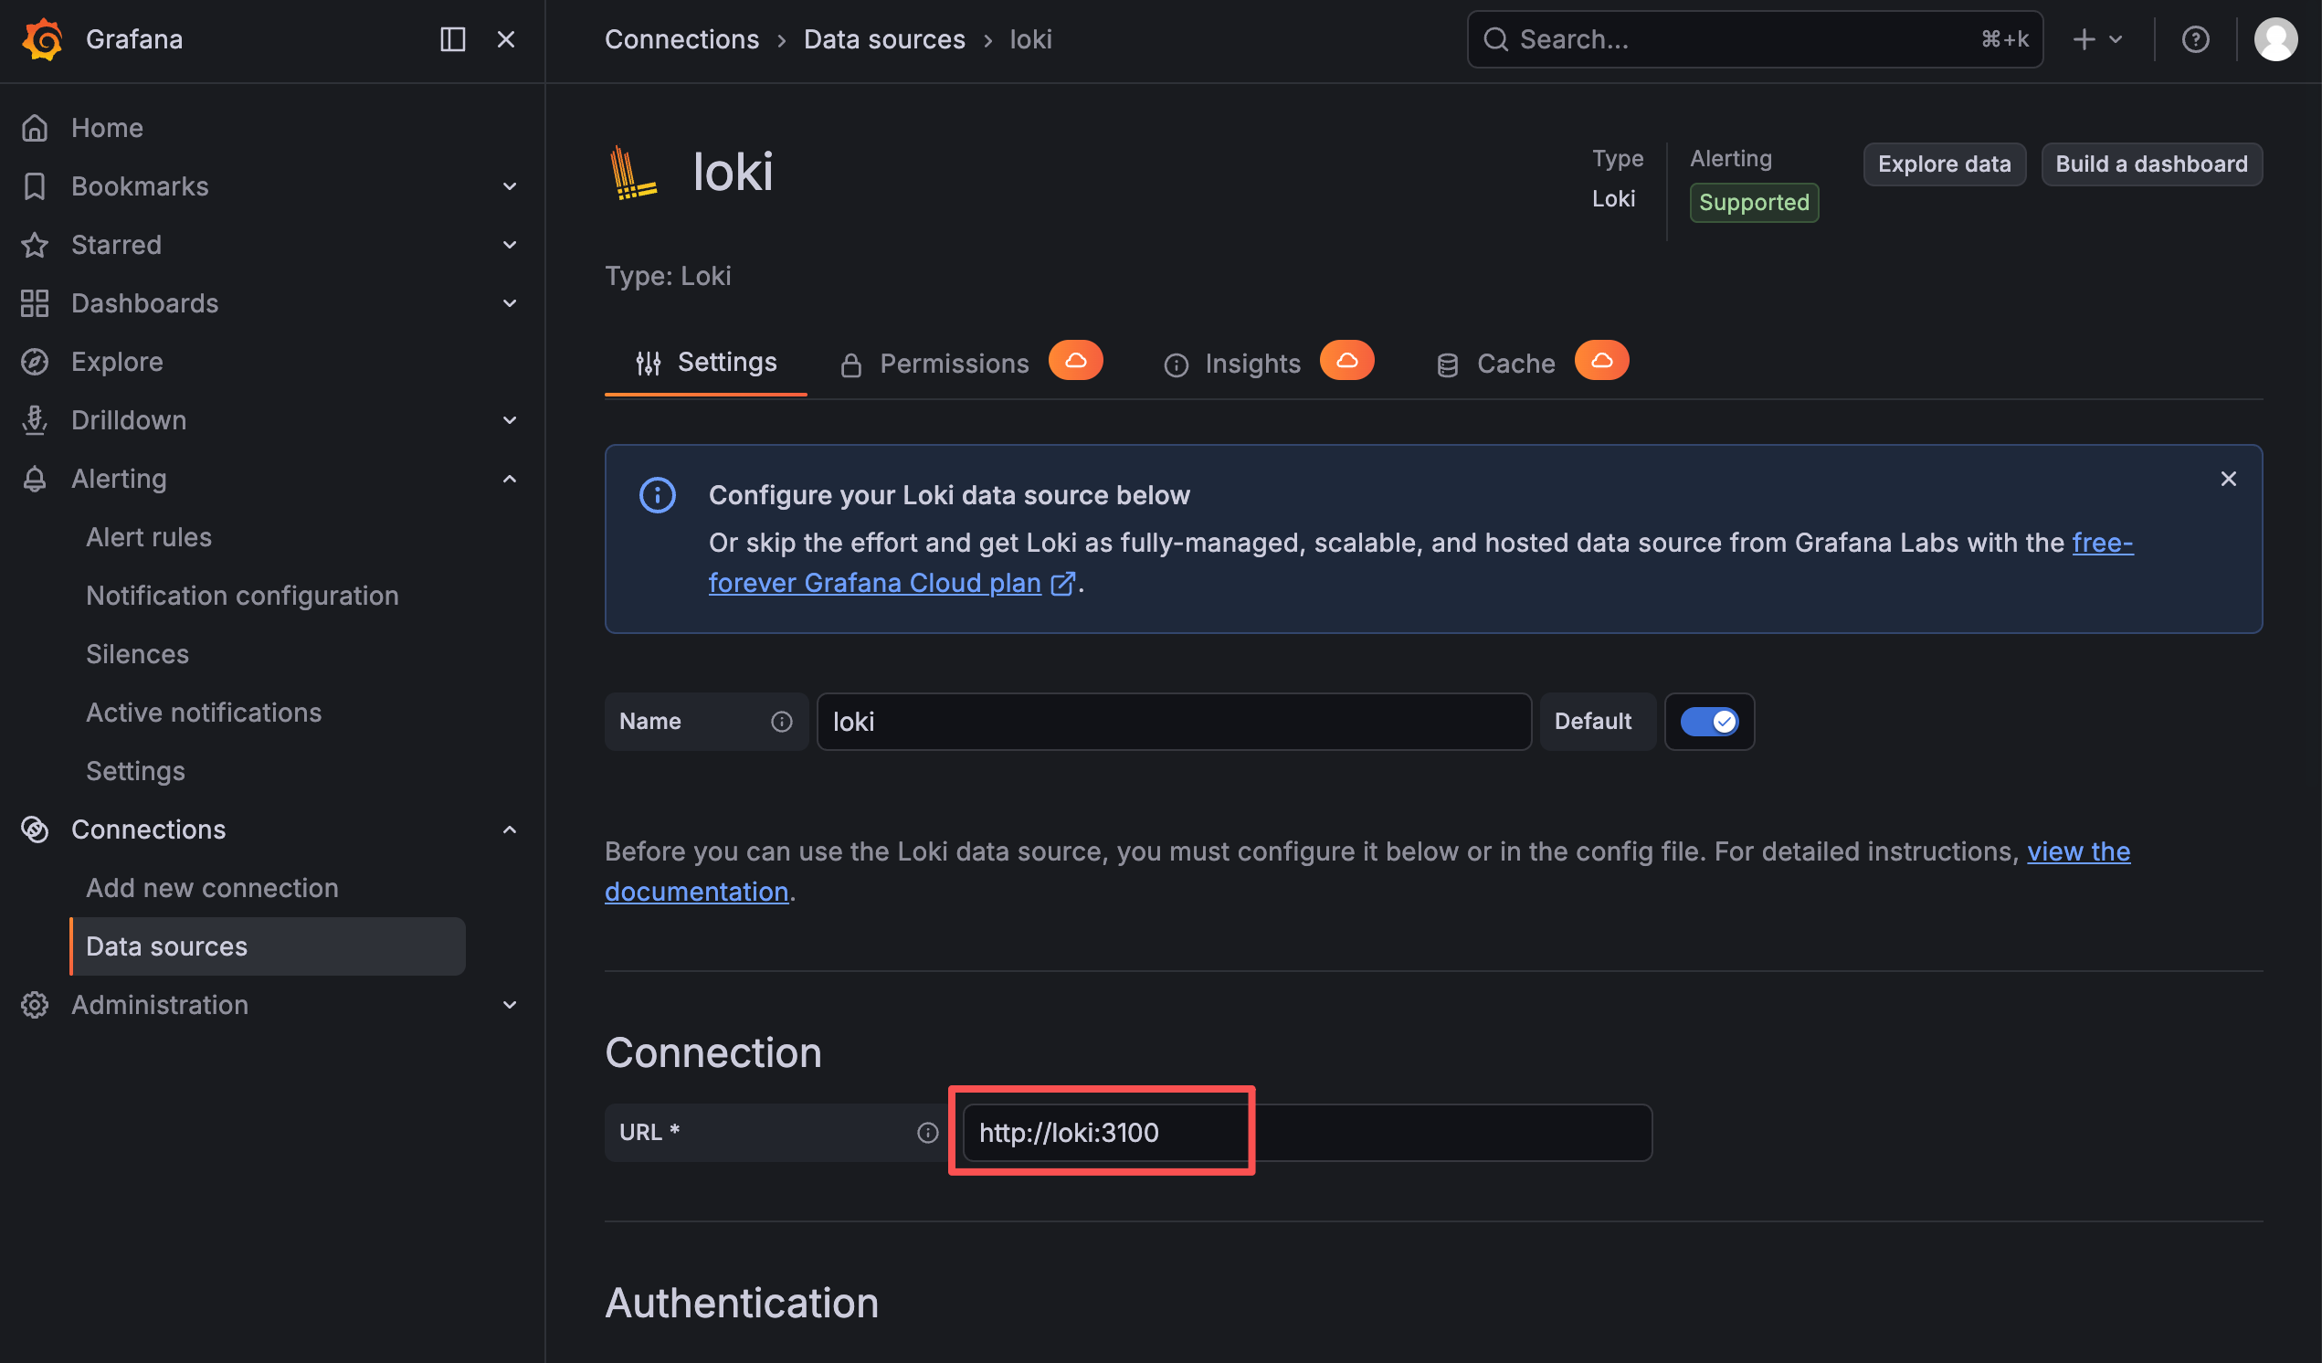The height and width of the screenshot is (1363, 2322).
Task: Click the URL field info icon
Action: click(927, 1133)
